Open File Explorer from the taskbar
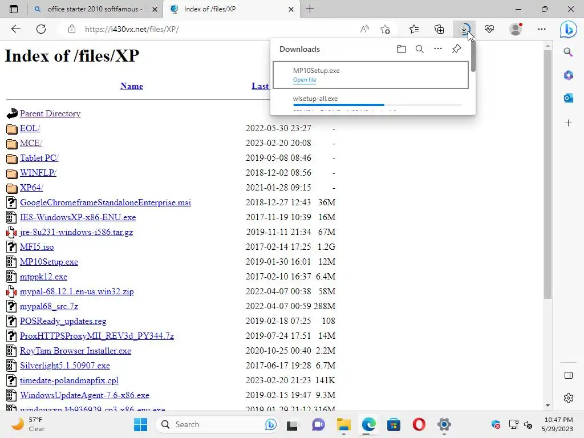This screenshot has width=584, height=438. (343, 424)
